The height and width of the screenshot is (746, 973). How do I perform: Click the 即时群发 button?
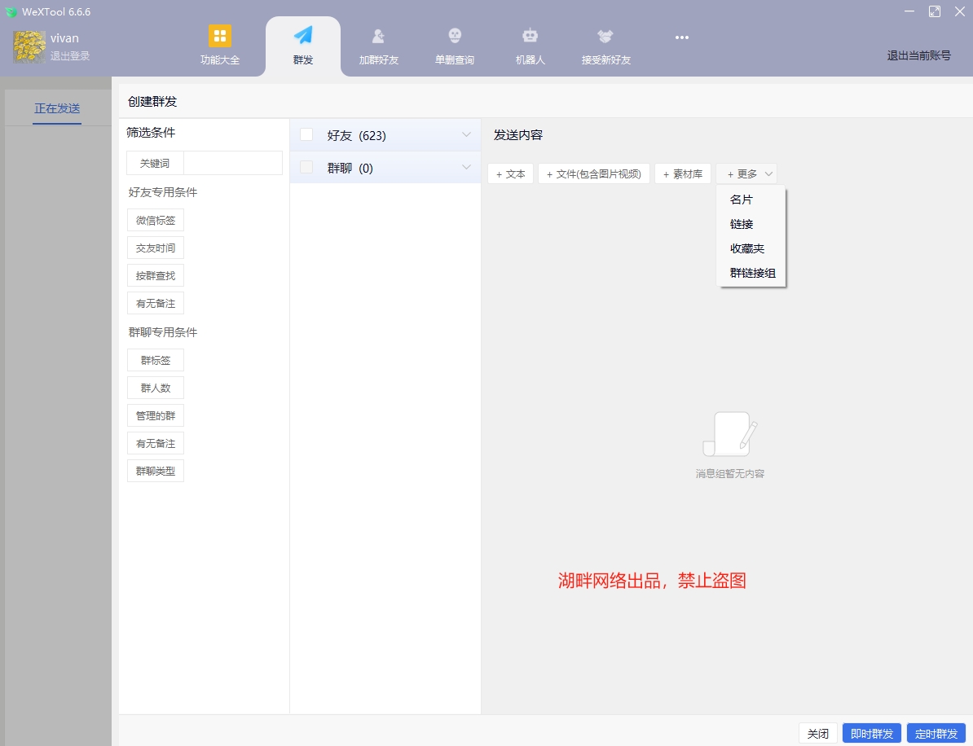pos(872,733)
